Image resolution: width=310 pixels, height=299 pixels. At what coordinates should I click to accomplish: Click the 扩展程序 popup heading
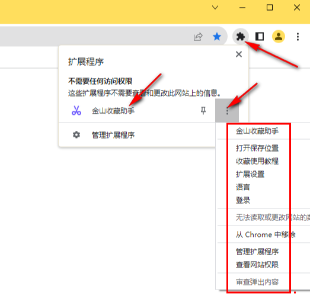tap(86, 62)
